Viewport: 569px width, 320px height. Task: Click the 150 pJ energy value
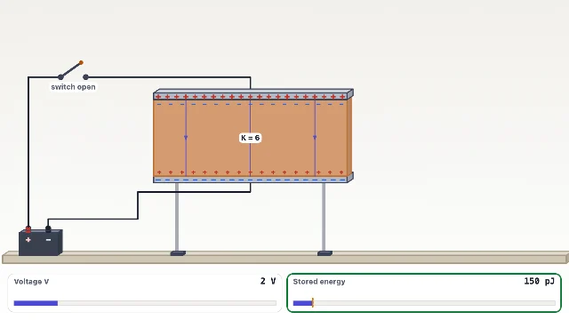click(x=540, y=281)
